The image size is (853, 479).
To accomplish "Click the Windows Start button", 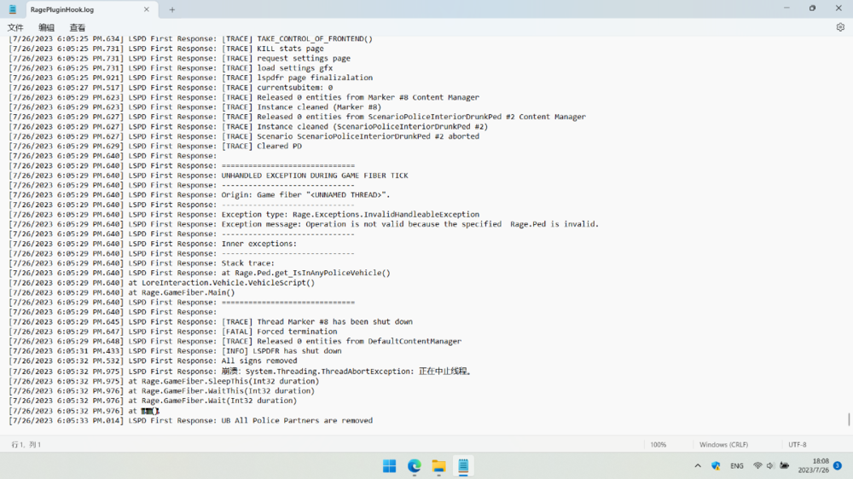I will point(390,465).
